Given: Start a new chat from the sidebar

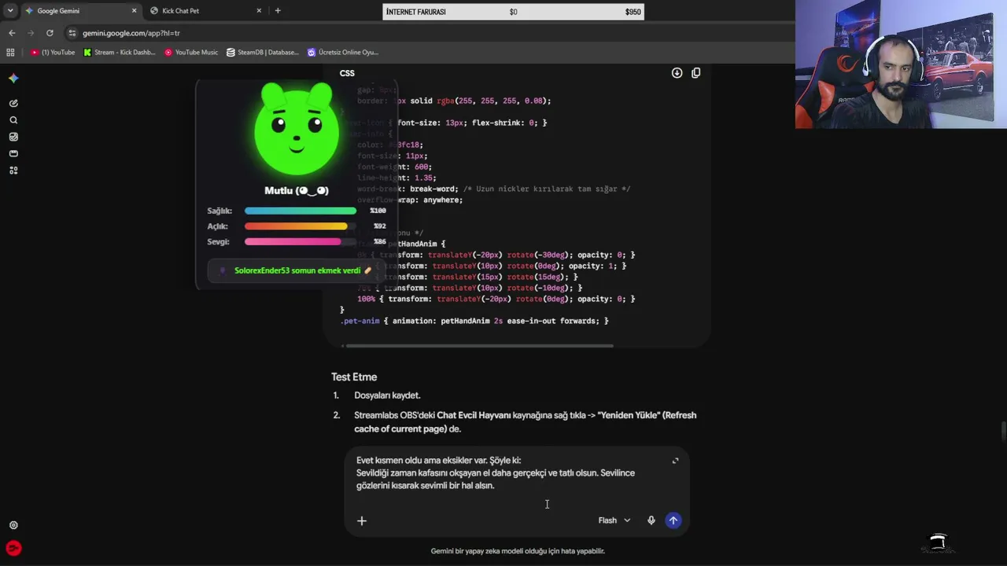Looking at the screenshot, I should coord(13,103).
